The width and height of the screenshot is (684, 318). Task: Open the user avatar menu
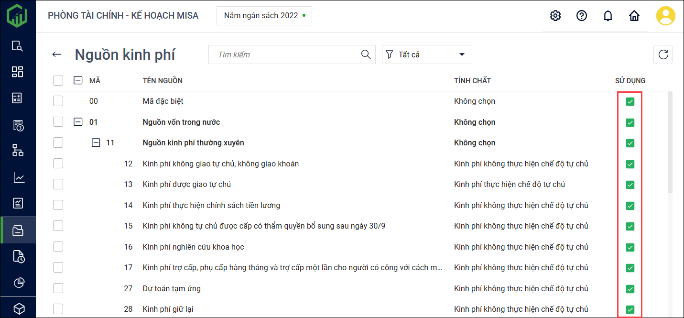pyautogui.click(x=665, y=16)
